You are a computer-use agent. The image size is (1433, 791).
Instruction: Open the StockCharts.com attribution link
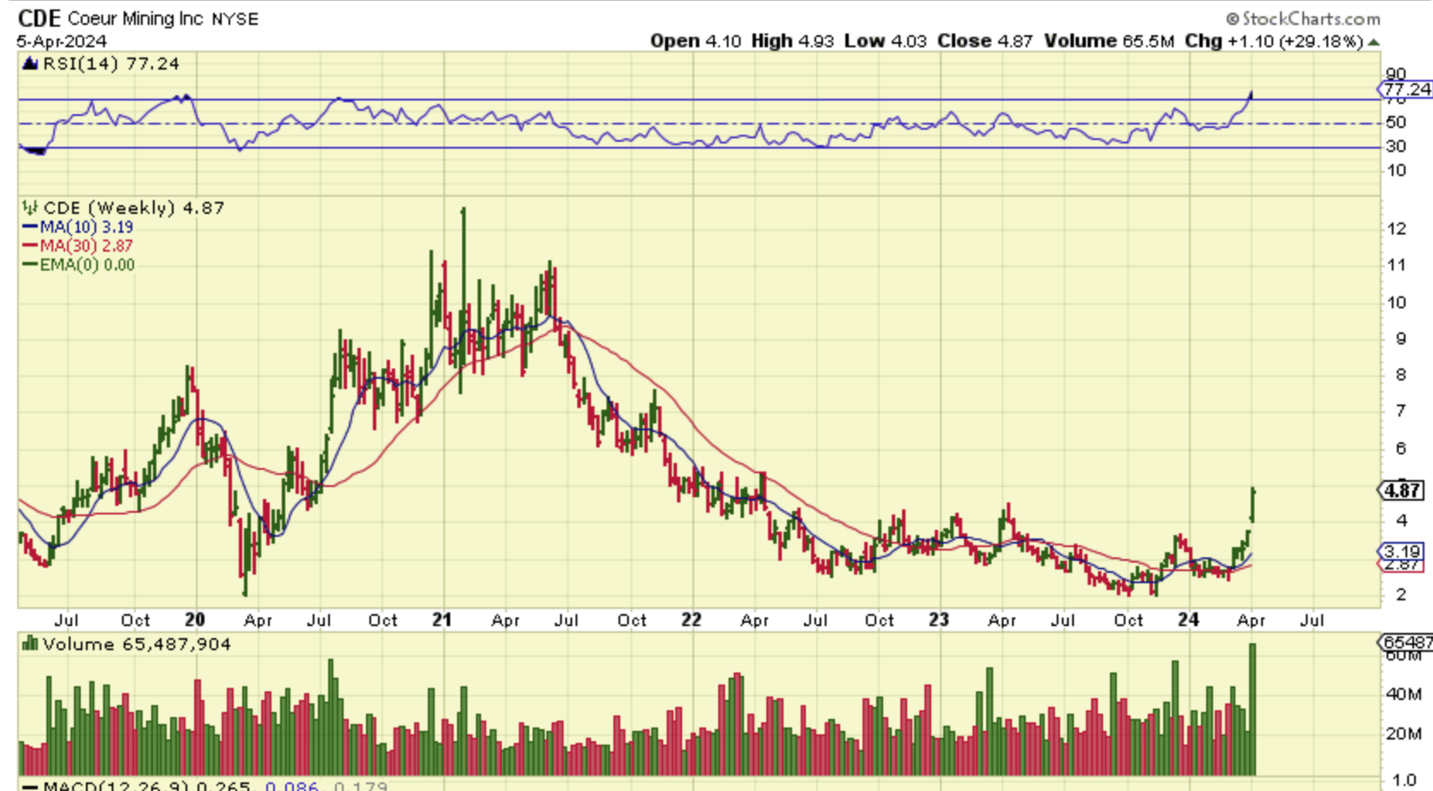pos(1302,18)
